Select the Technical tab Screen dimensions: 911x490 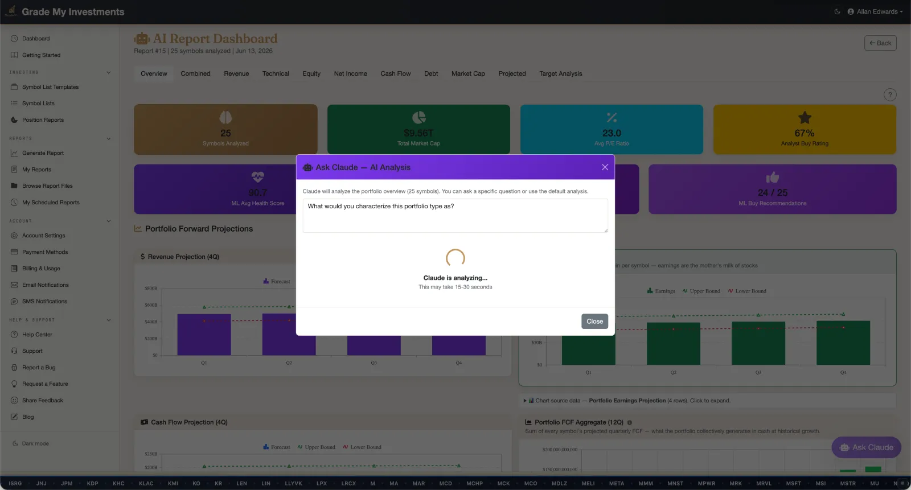click(276, 74)
